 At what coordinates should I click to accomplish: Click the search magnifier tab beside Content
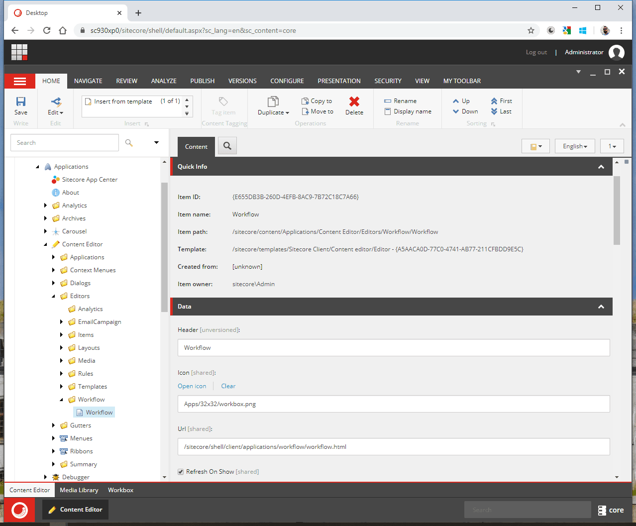pos(227,146)
